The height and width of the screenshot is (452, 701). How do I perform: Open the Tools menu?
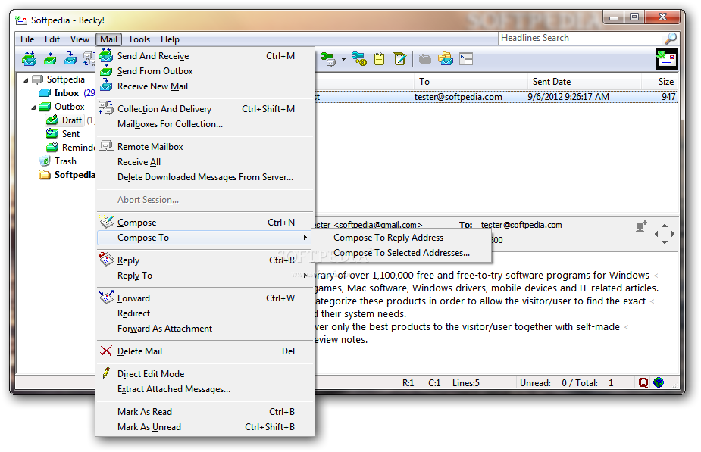tap(139, 39)
